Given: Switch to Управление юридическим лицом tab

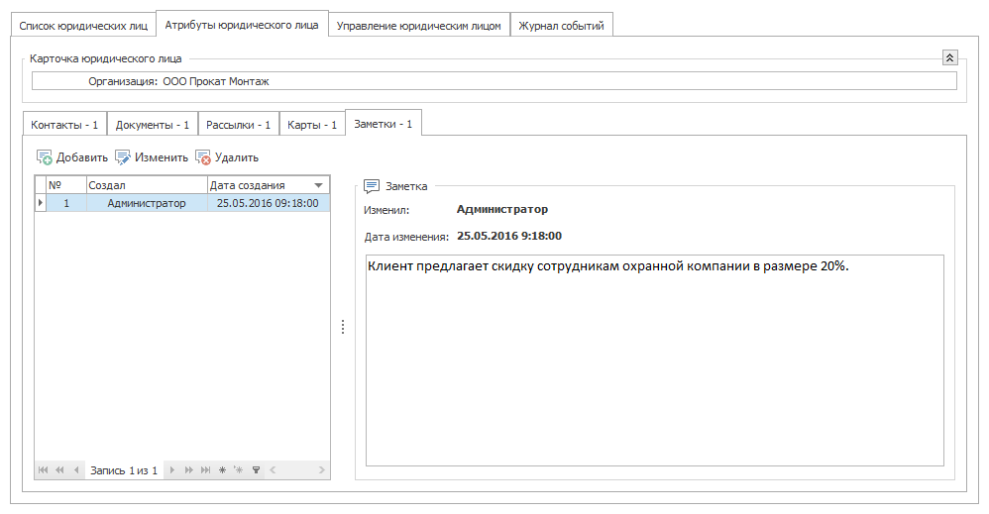Looking at the screenshot, I should [x=419, y=26].
